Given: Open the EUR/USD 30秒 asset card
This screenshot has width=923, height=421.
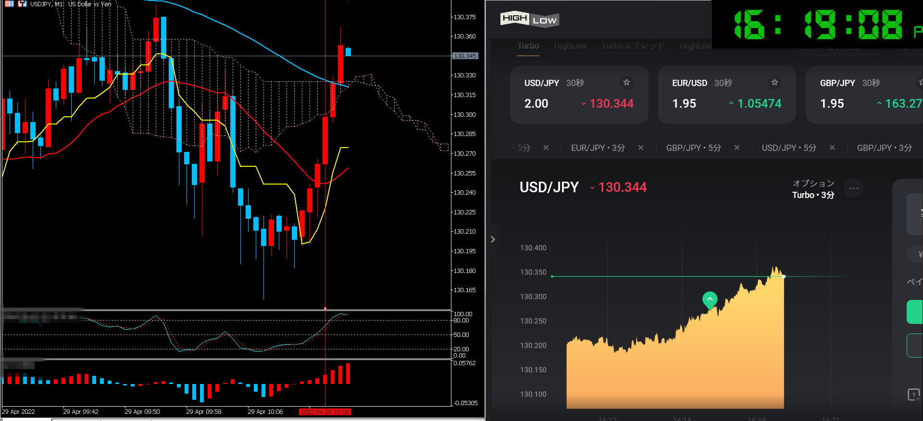Looking at the screenshot, I should [x=727, y=95].
